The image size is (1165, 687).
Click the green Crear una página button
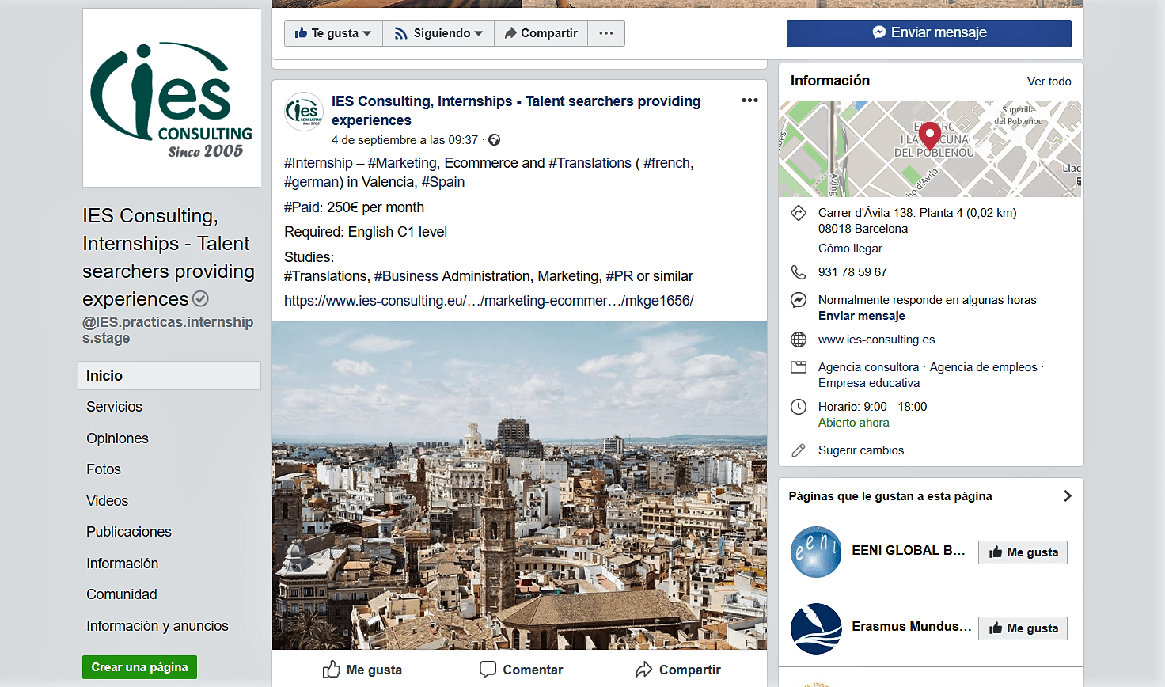point(139,667)
